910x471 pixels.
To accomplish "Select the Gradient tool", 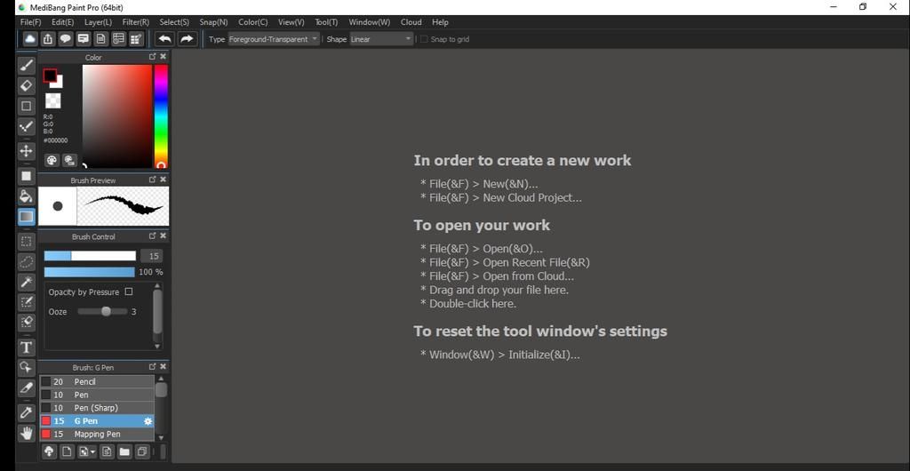I will tap(26, 216).
